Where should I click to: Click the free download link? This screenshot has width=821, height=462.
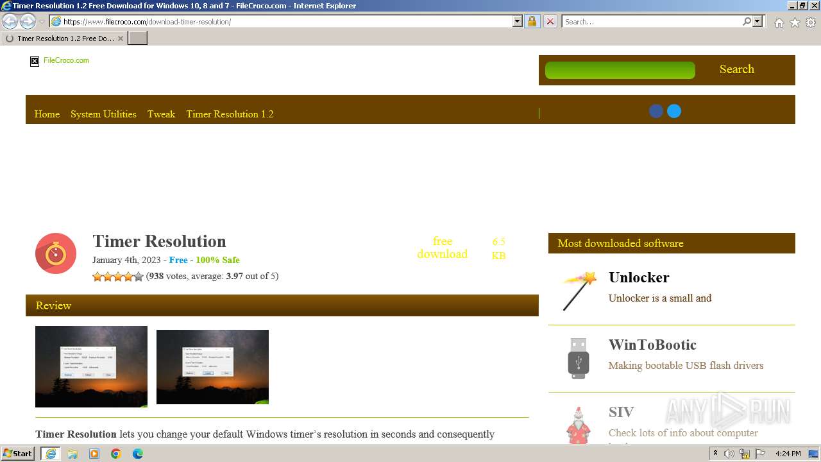tap(443, 248)
